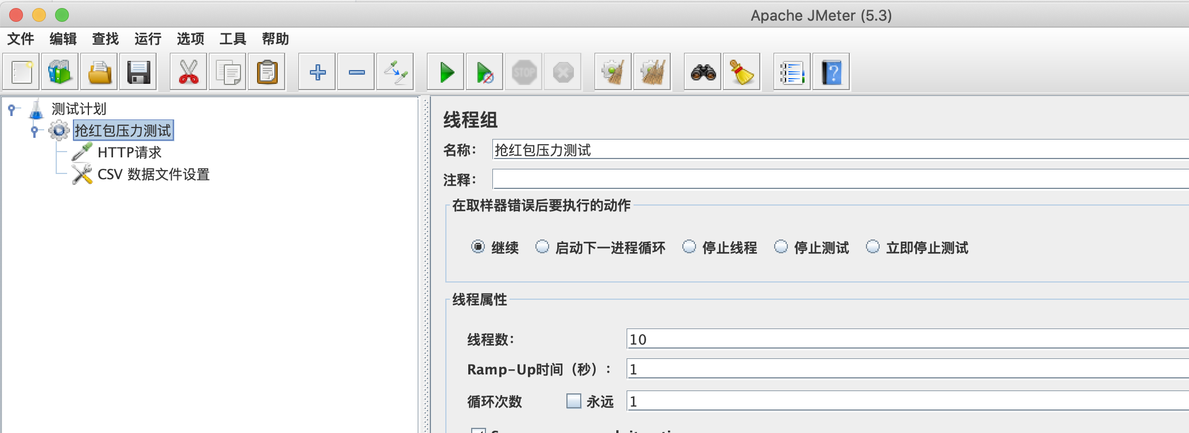Open Help with question mark icon
This screenshot has width=1189, height=433.
(x=831, y=72)
